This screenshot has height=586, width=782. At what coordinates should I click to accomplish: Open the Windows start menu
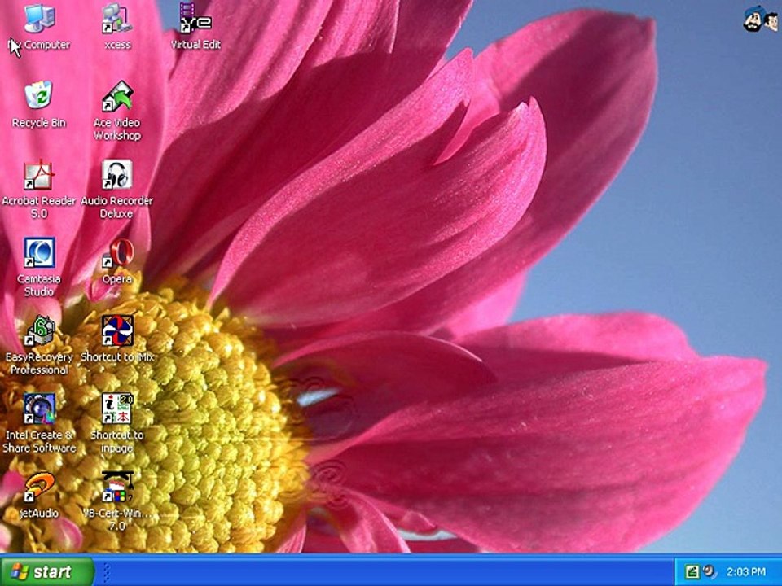[47, 571]
